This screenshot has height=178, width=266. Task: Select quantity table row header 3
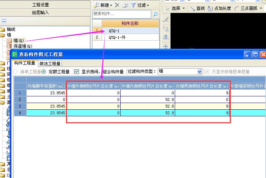20,106
